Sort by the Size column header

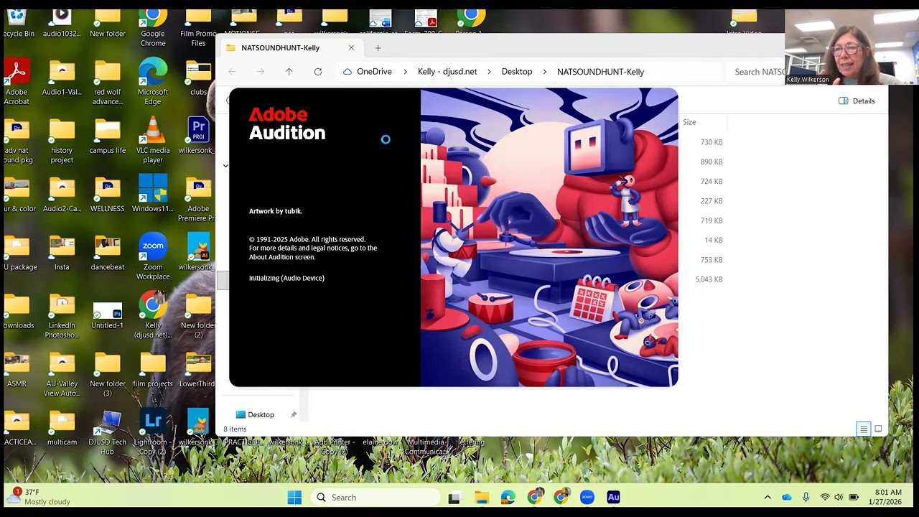pos(689,122)
